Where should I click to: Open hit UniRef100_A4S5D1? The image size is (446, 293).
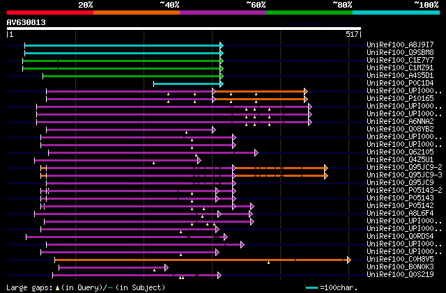400,75
